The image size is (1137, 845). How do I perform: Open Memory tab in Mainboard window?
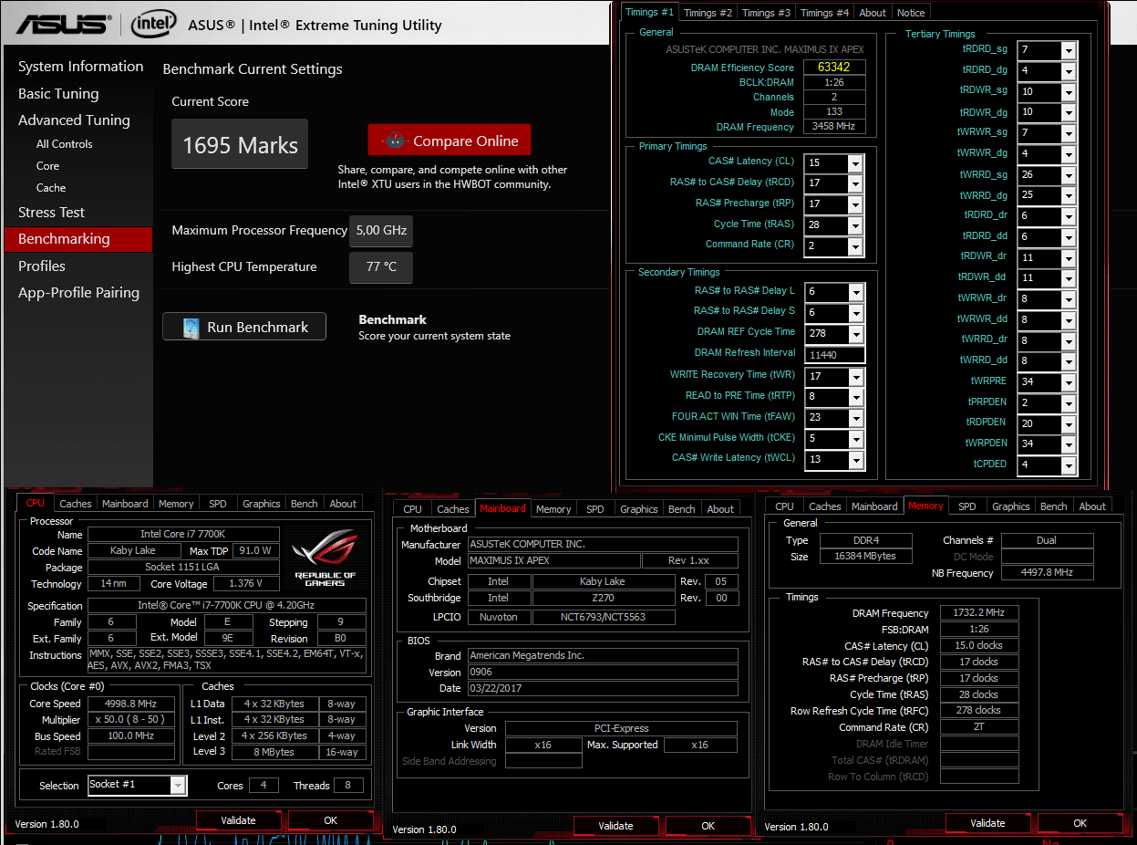[x=553, y=509]
